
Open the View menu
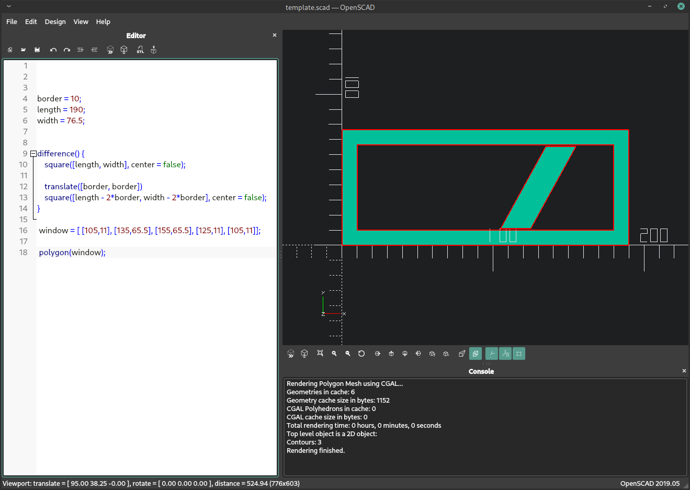point(81,21)
